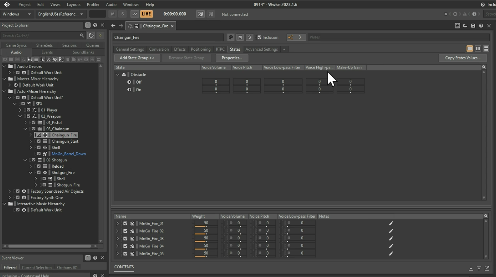496x277 pixels.
Task: Click the Notes input field
Action: point(398,37)
